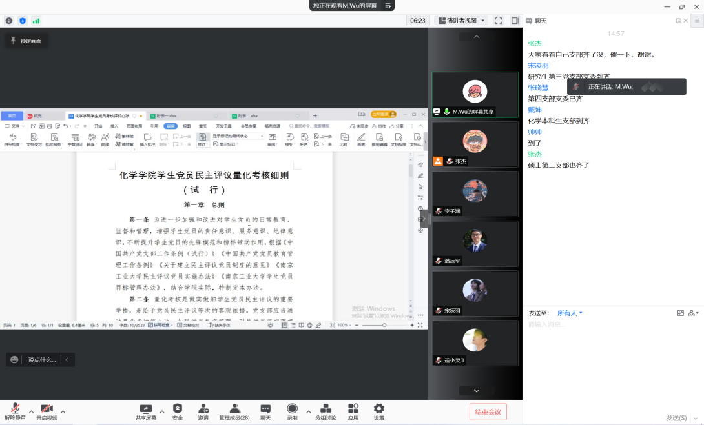Open 管理成员(28) member list
Image resolution: width=704 pixels, height=425 pixels.
[x=234, y=410]
